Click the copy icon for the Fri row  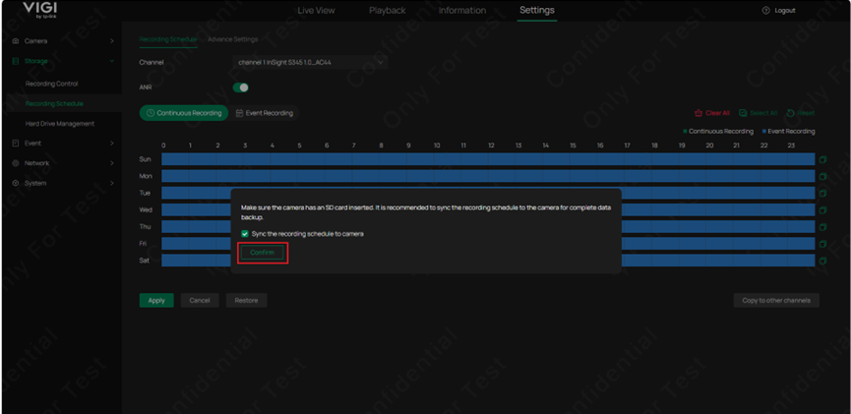click(822, 244)
